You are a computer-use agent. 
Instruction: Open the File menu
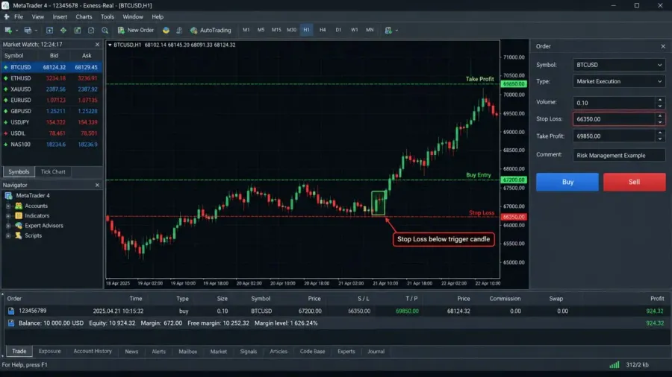(19, 16)
